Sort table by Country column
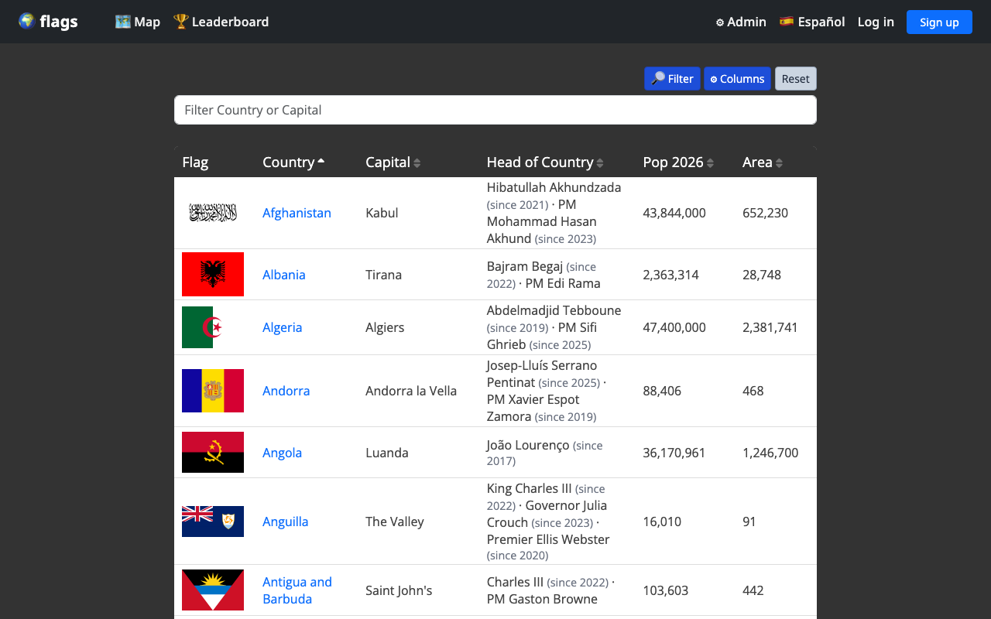Viewport: 991px width, 619px height. (293, 162)
